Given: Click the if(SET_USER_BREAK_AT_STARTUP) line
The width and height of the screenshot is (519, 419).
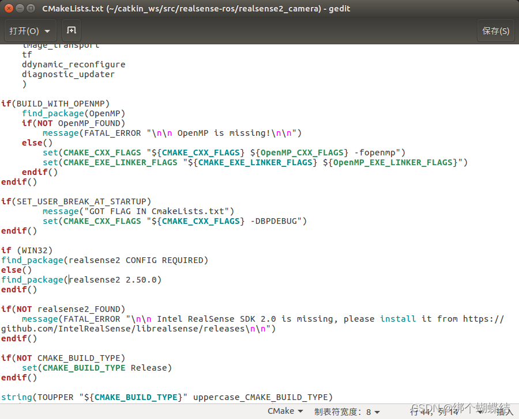Looking at the screenshot, I should (x=76, y=201).
